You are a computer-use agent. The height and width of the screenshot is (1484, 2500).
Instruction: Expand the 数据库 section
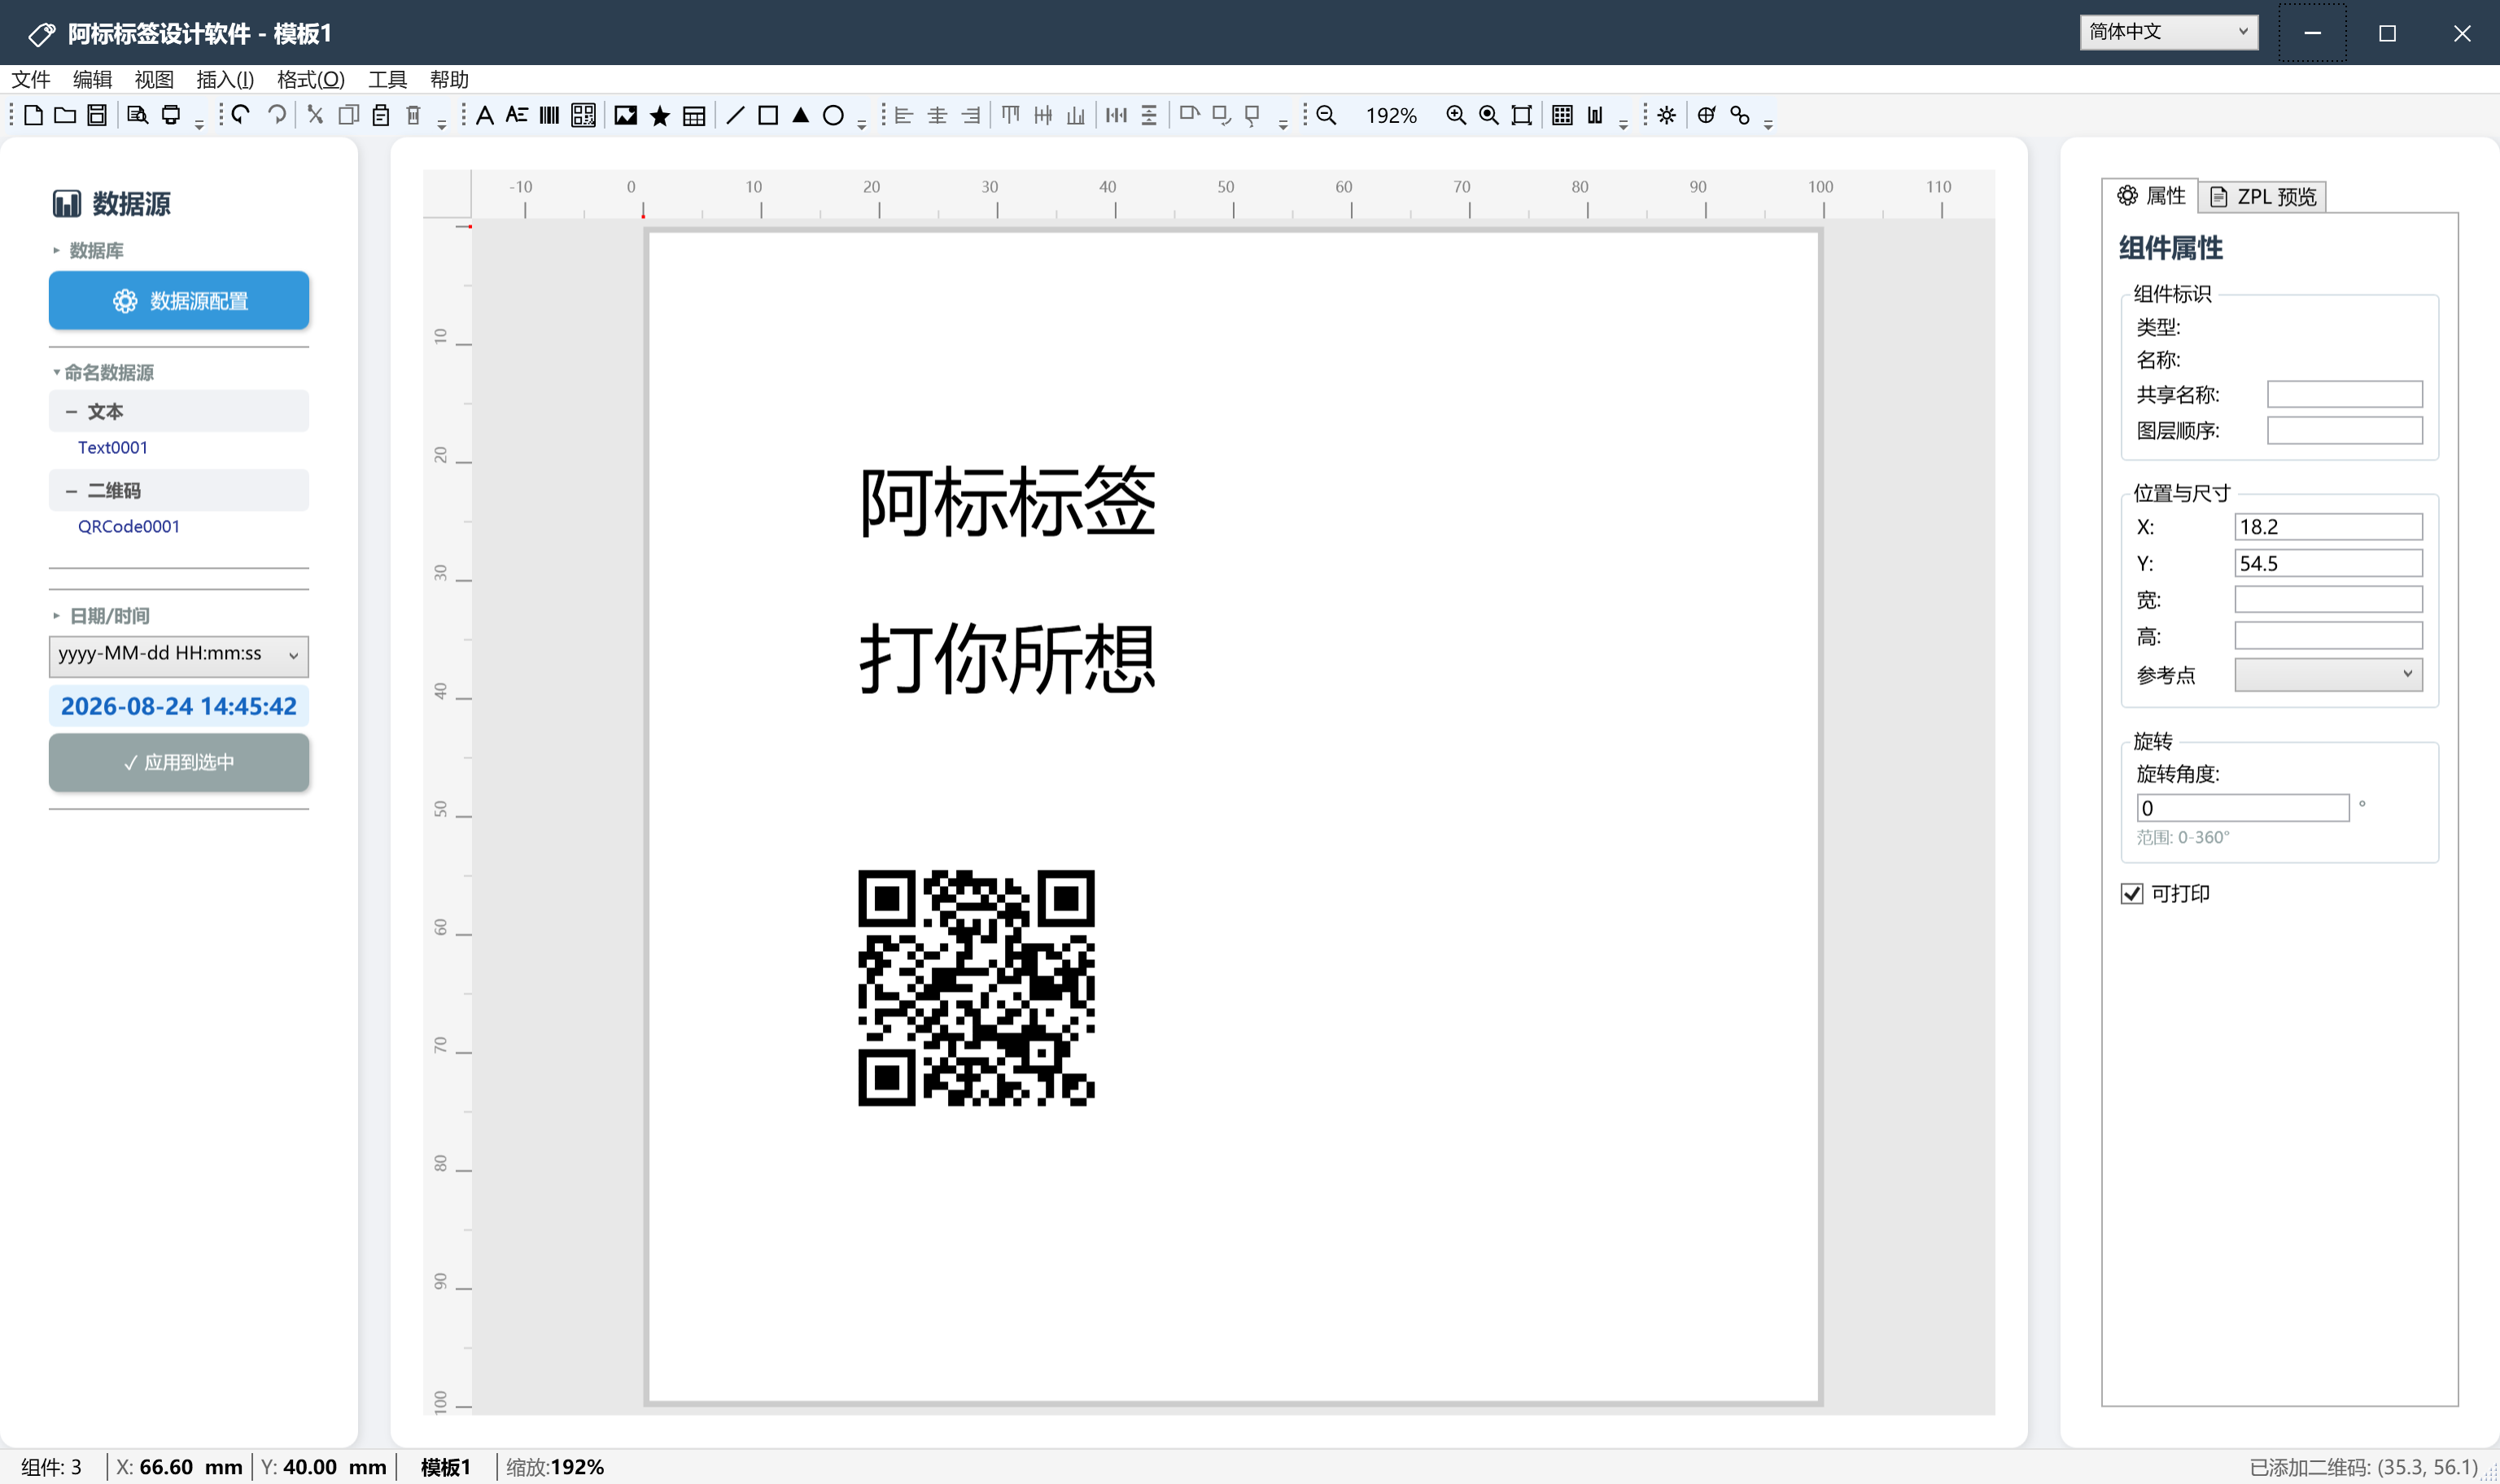pos(56,250)
